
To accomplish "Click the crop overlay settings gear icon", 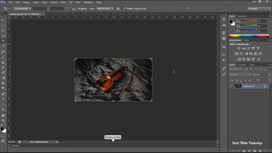I will 118,8.
